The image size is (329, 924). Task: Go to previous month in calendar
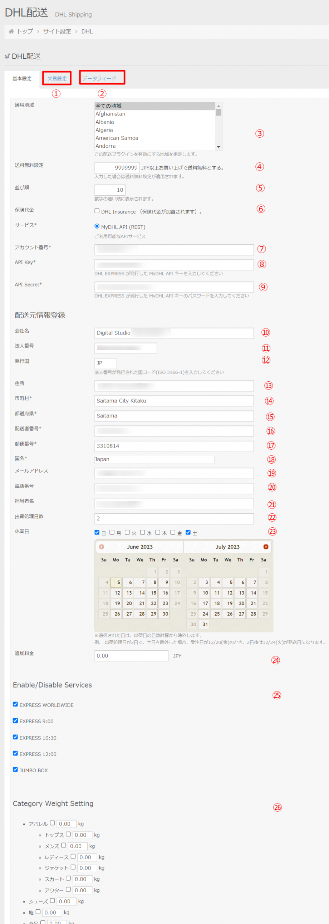tap(102, 547)
